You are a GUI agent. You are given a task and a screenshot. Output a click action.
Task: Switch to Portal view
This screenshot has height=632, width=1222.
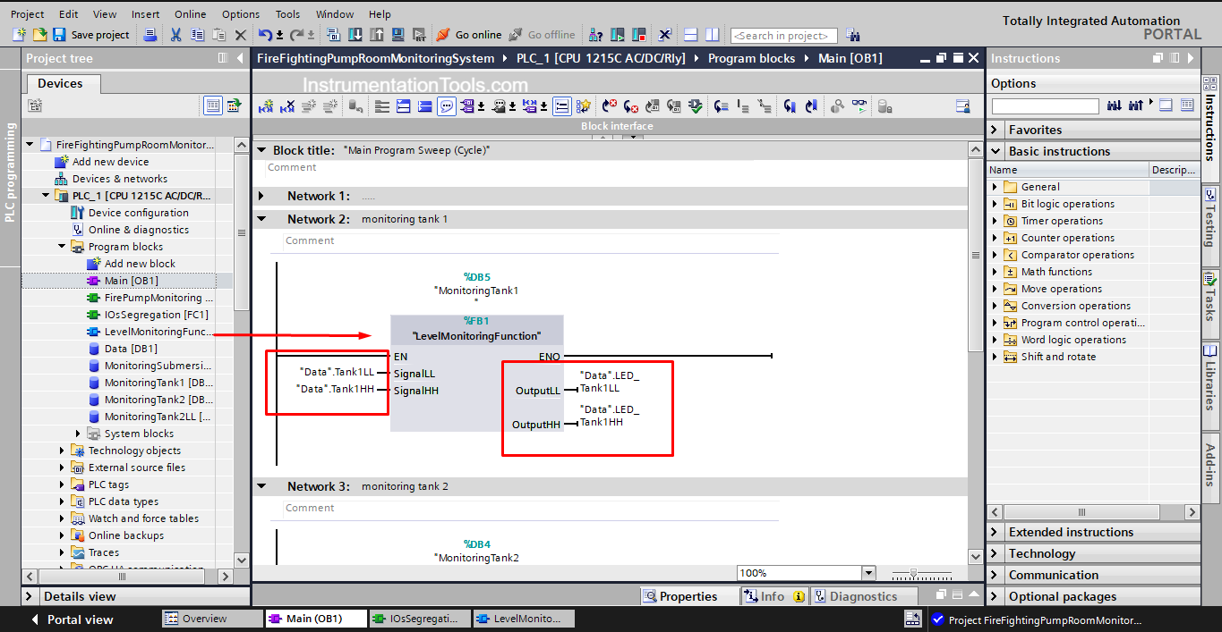[x=72, y=619]
